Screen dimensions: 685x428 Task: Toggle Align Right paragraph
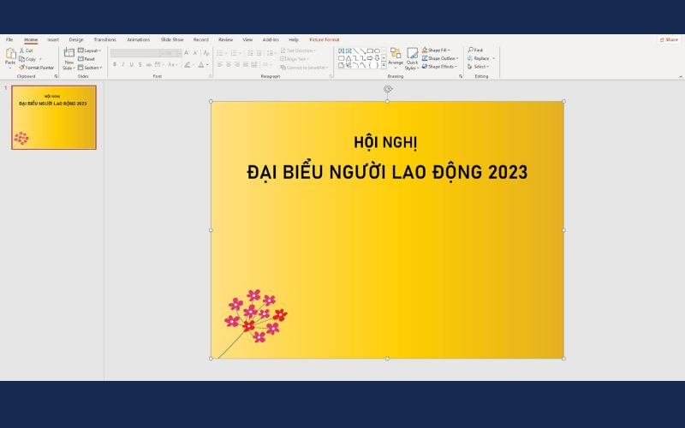pyautogui.click(x=237, y=65)
